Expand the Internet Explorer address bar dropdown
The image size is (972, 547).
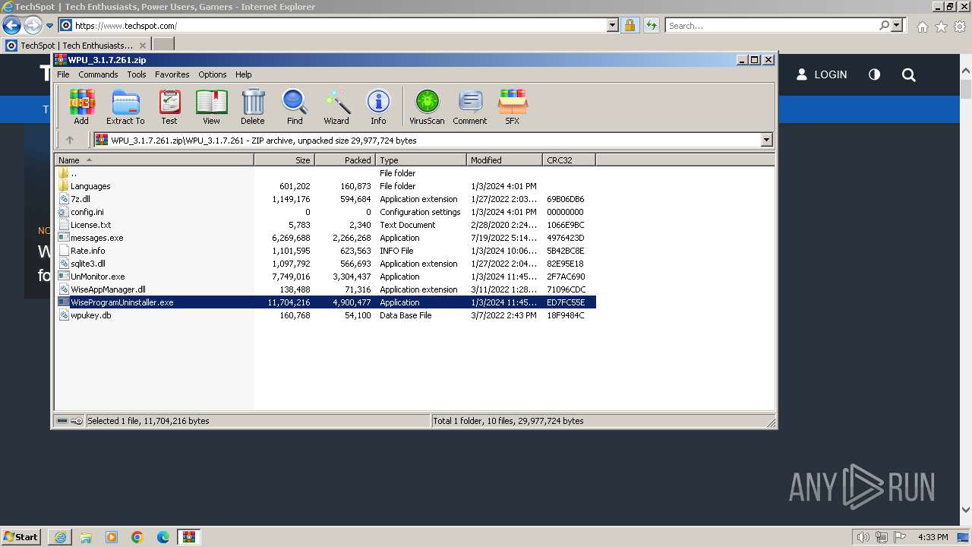613,25
